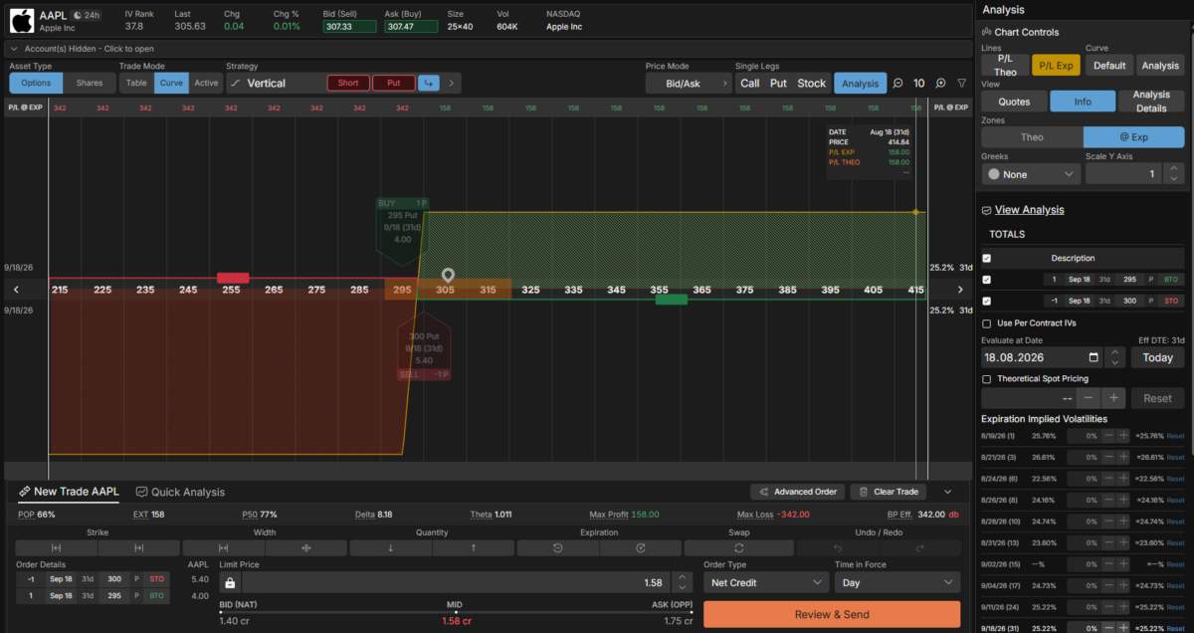Switch to Shares asset type
This screenshot has width=1194, height=633.
tap(90, 84)
